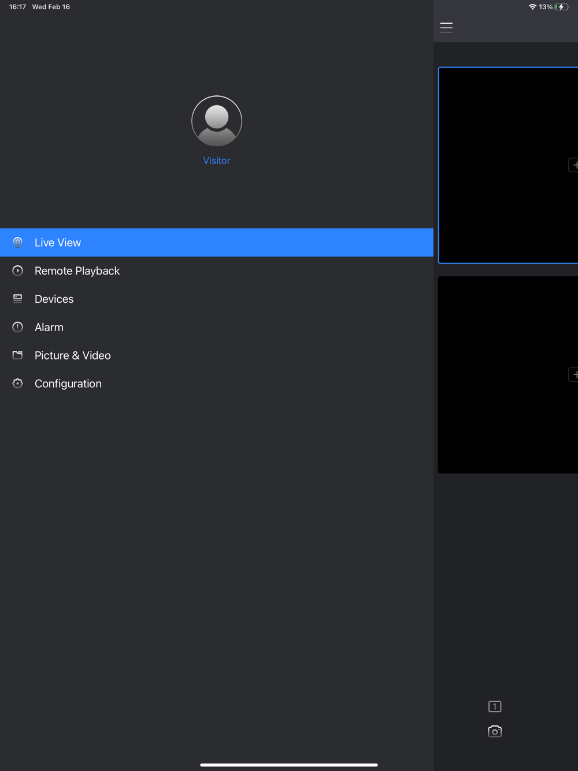Select the second black video pane
The image size is (578, 771).
click(508, 375)
